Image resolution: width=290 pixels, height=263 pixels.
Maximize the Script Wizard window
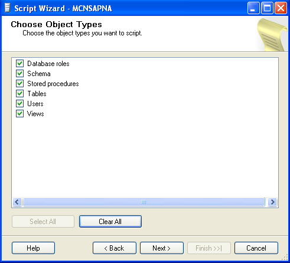point(267,8)
